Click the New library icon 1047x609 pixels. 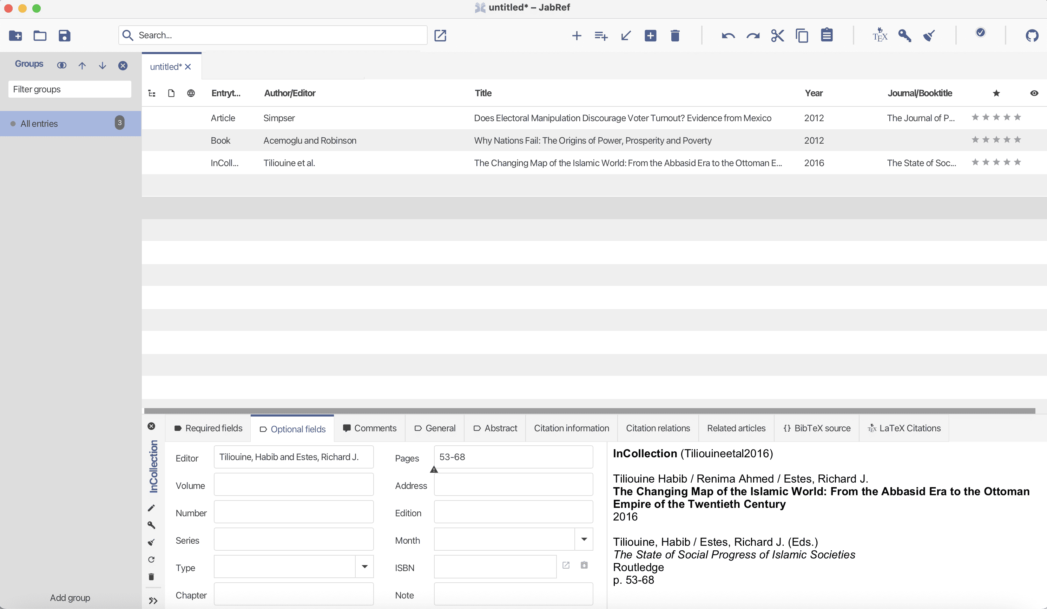[x=15, y=36]
